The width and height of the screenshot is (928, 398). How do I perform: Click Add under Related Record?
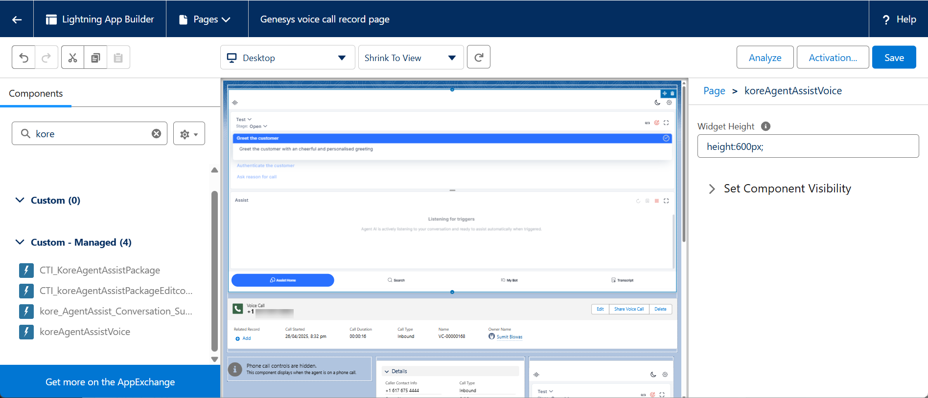pos(243,338)
